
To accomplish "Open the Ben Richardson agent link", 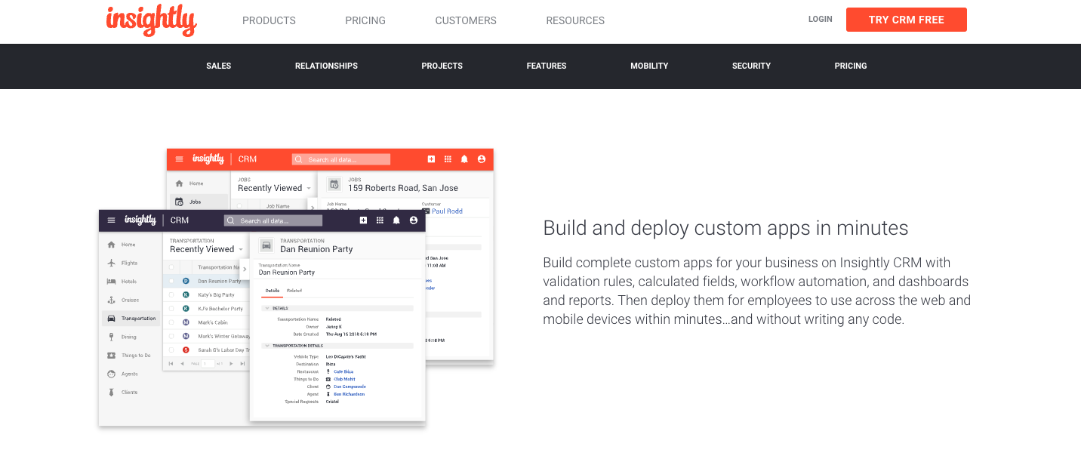I will 350,394.
